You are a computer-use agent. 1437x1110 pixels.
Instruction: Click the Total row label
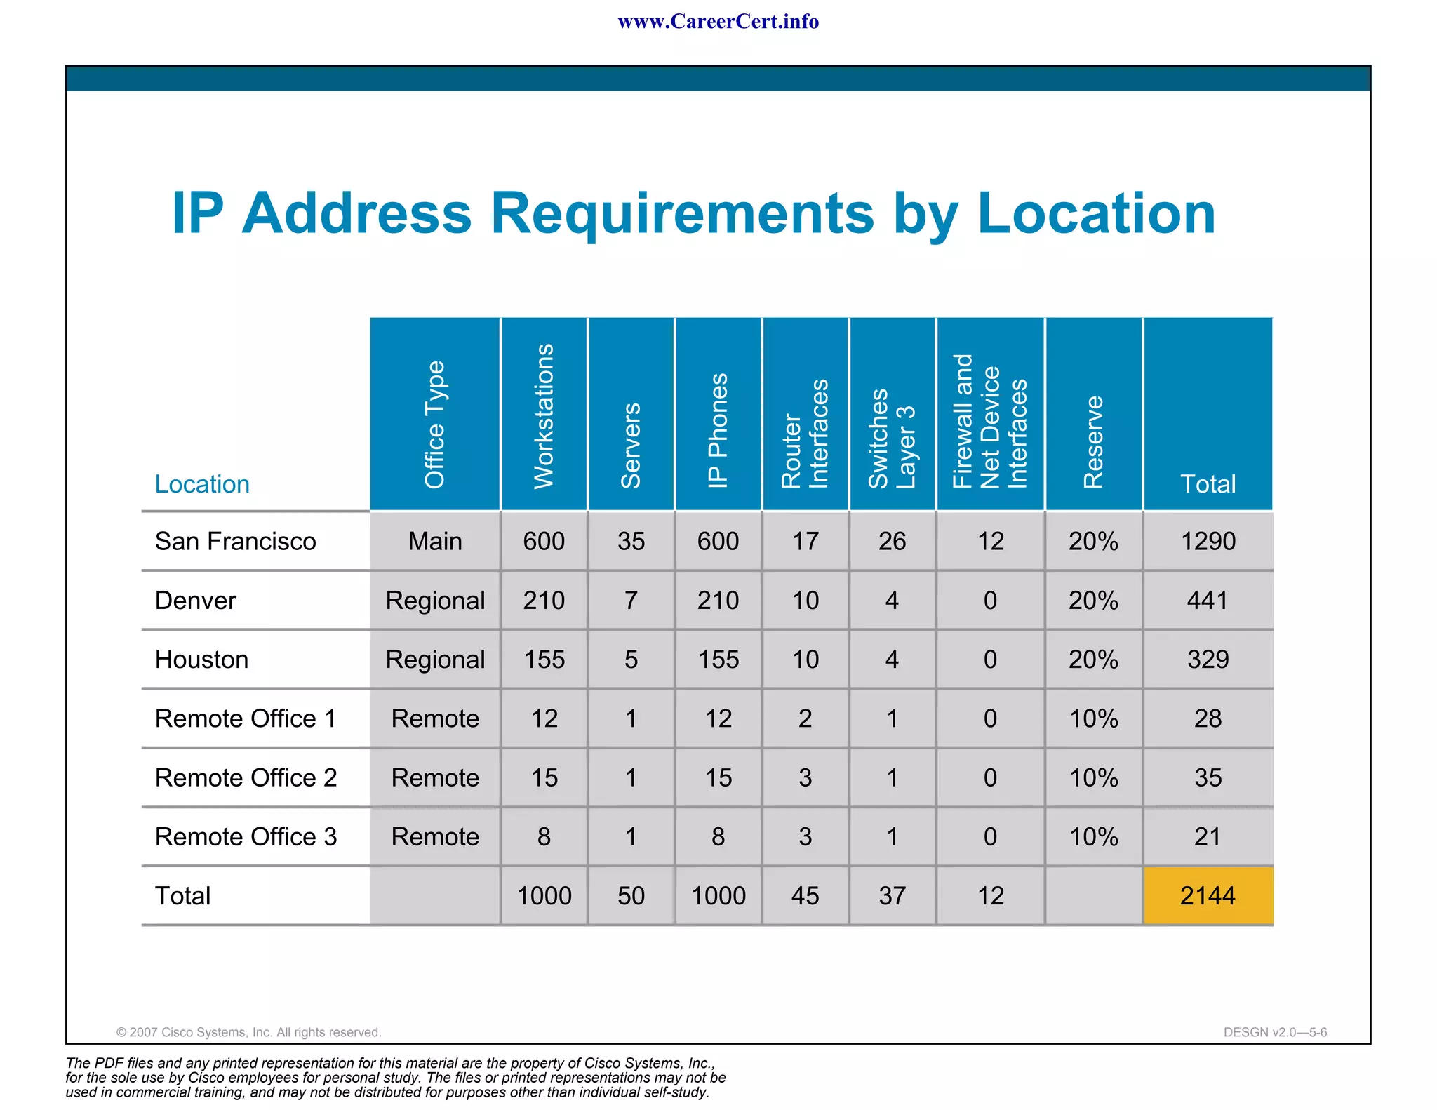point(182,896)
